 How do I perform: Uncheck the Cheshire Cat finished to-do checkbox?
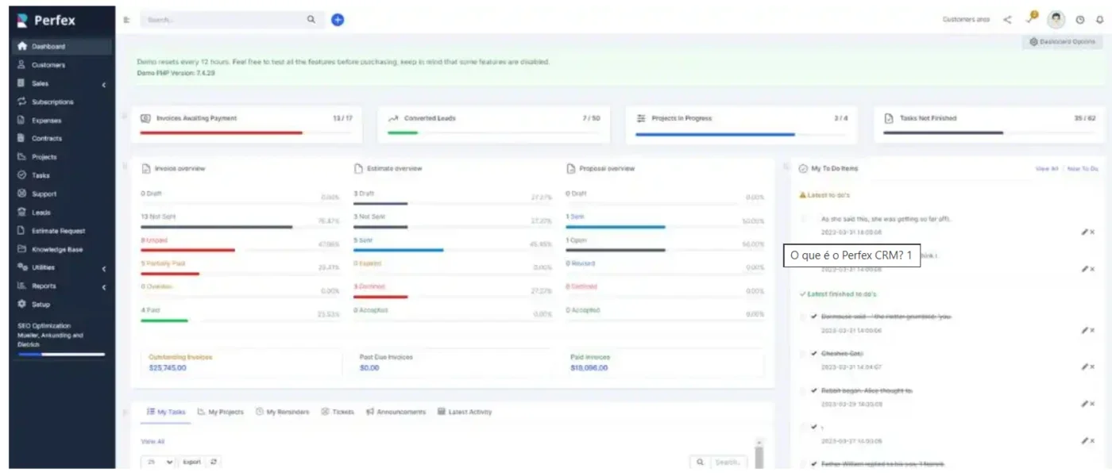coord(804,354)
